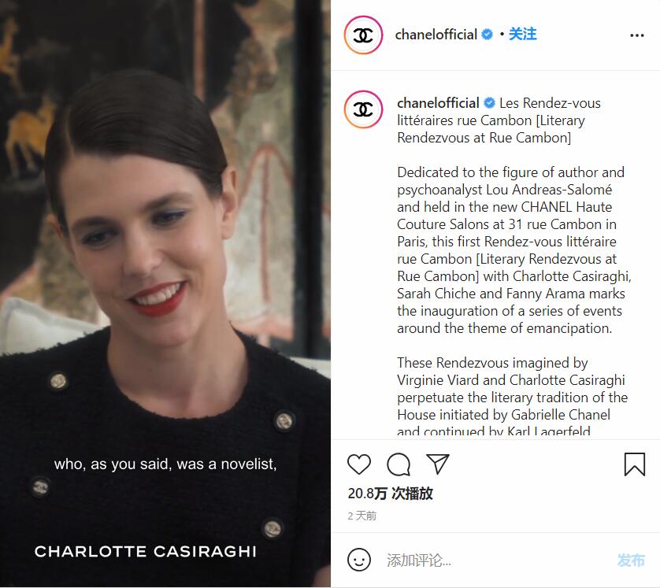This screenshot has height=588, width=660.
Task: Share post using paper plane icon
Action: tap(438, 464)
